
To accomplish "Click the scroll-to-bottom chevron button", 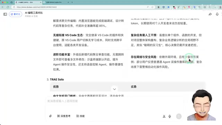I will coord(114,89).
